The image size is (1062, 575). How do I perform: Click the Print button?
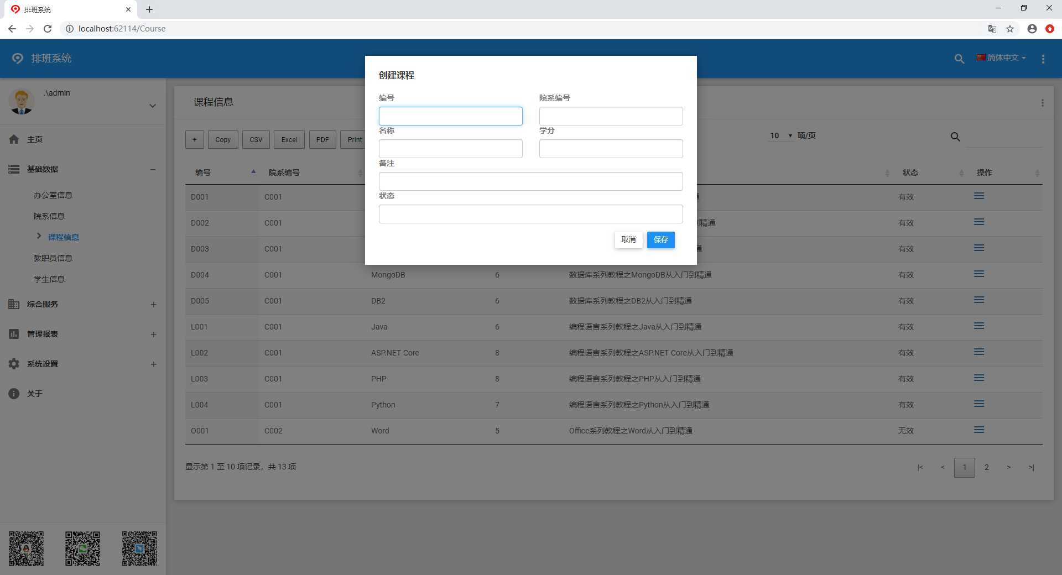click(354, 140)
